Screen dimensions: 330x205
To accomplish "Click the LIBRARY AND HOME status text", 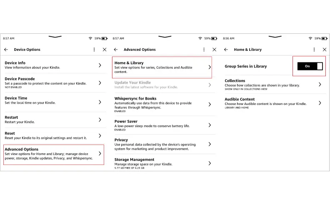I will pyautogui.click(x=237, y=107).
